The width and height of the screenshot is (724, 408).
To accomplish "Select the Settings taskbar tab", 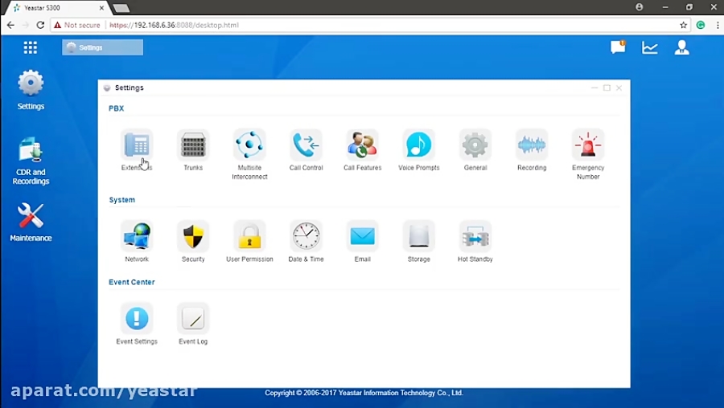I will 102,47.
